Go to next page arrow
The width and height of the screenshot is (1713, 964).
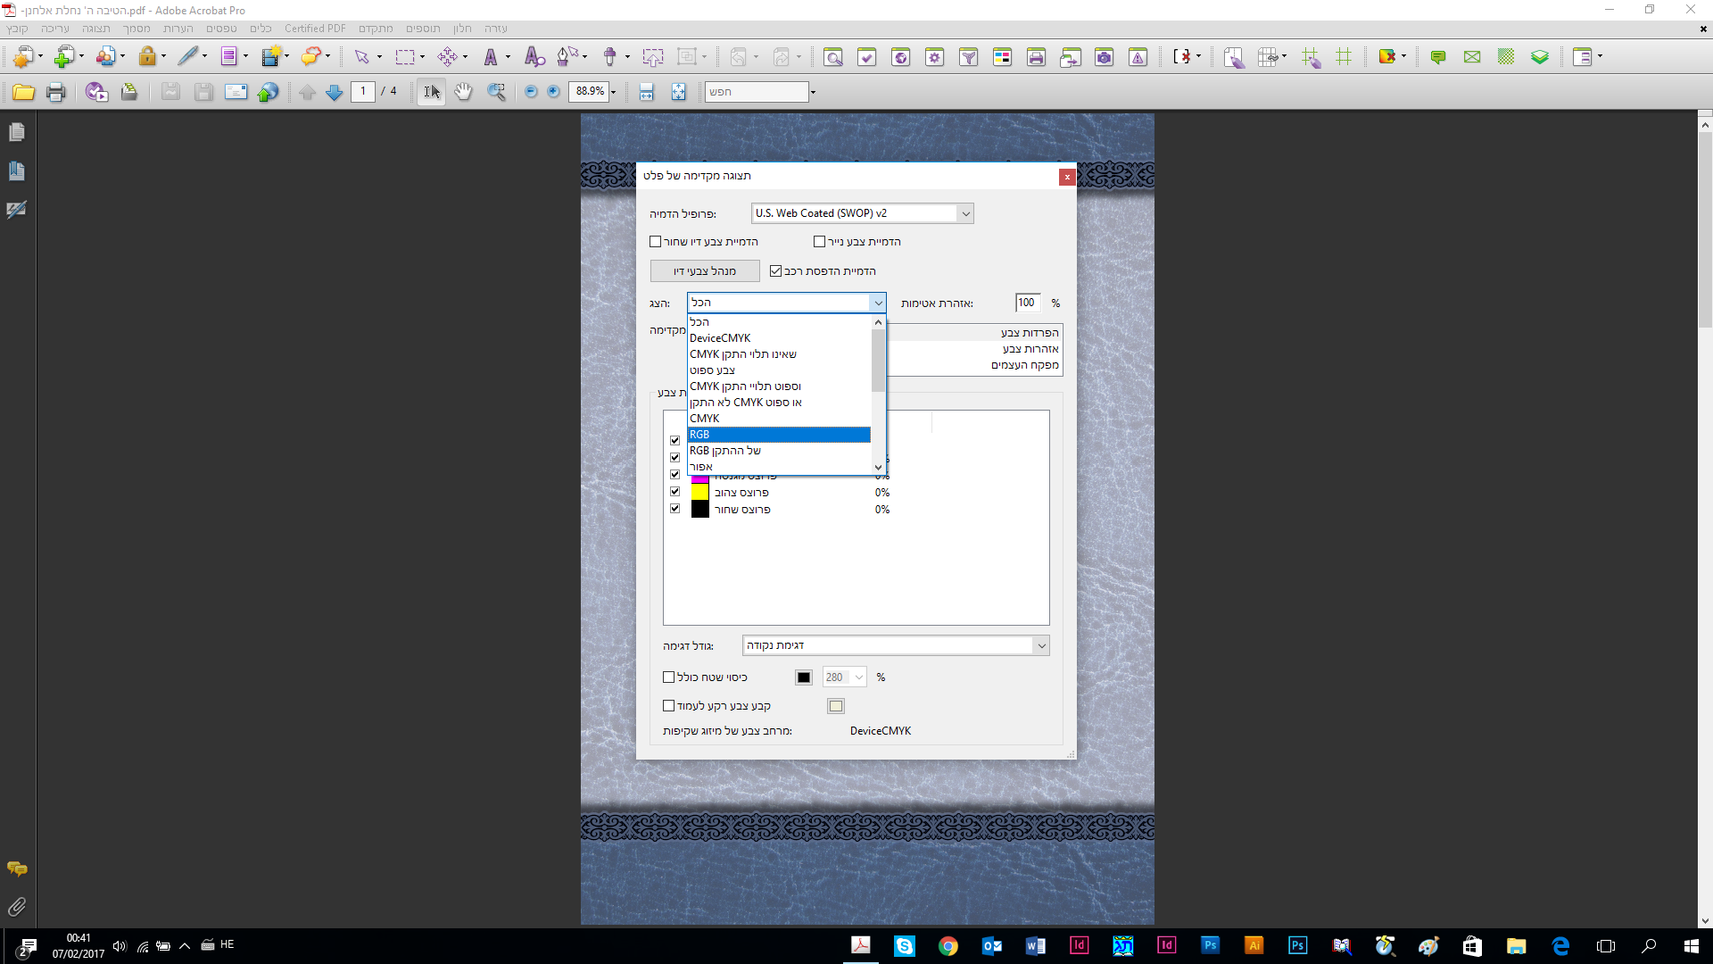click(335, 92)
